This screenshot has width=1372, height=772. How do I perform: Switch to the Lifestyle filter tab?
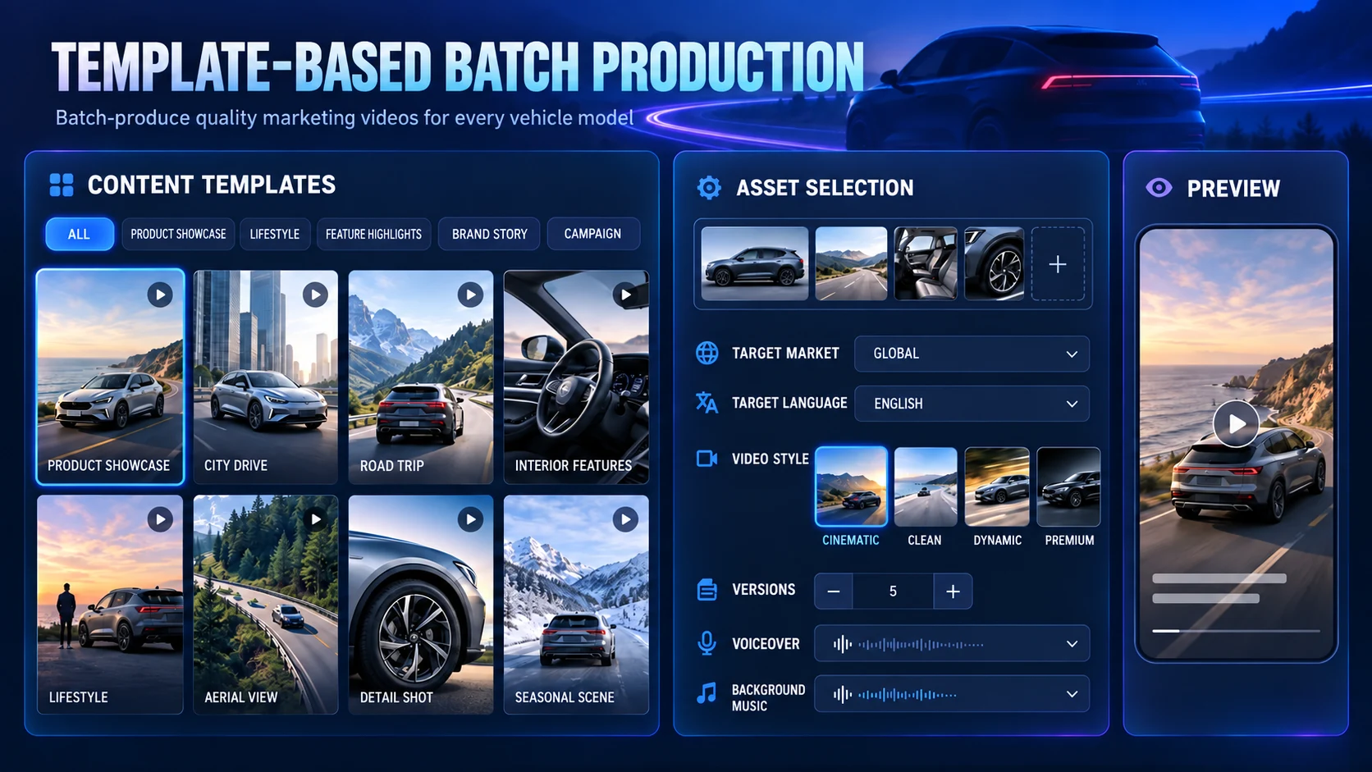click(275, 234)
